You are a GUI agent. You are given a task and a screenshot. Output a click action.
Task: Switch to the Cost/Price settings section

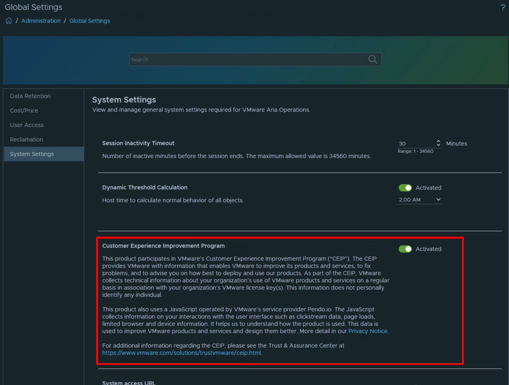[24, 110]
